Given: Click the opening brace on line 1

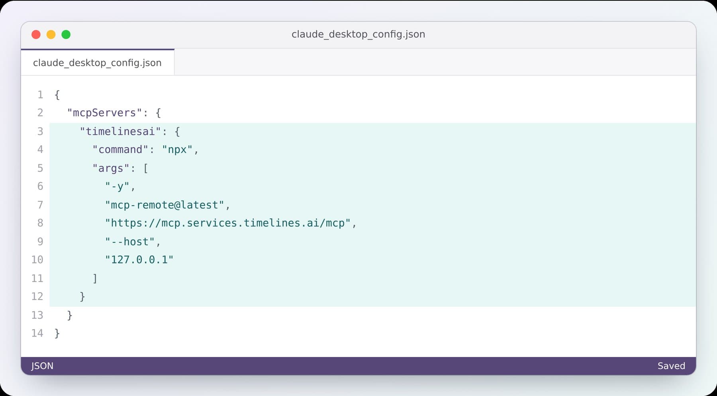Looking at the screenshot, I should (57, 95).
